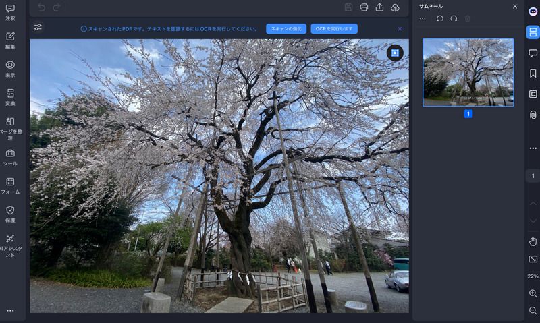Show more items in left sidebar
Screen dimensions: 540x323
coord(10,311)
